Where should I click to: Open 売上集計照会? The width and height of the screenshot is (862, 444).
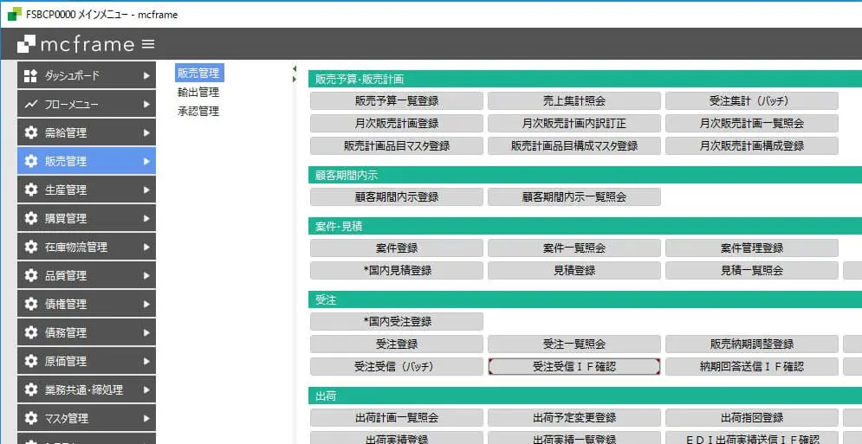coord(574,101)
